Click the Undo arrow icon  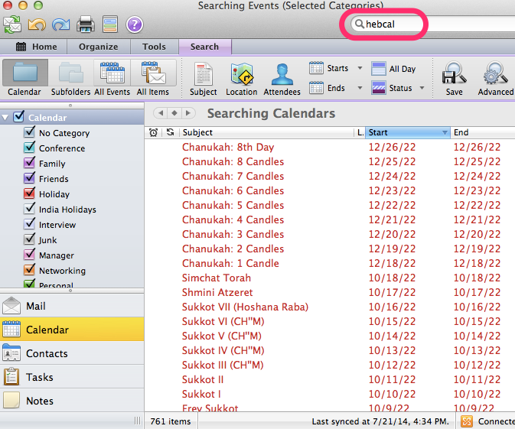pyautogui.click(x=37, y=24)
